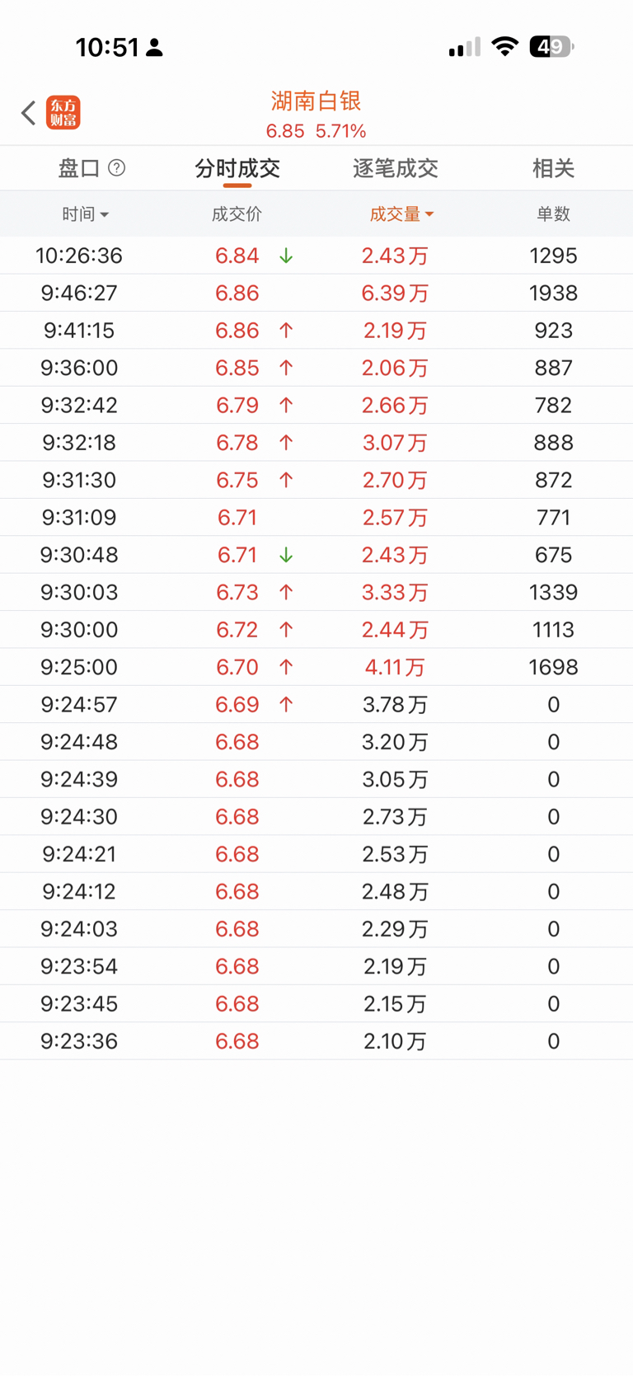Tap the back arrow icon
Screen dimensions: 633x1376
point(28,113)
